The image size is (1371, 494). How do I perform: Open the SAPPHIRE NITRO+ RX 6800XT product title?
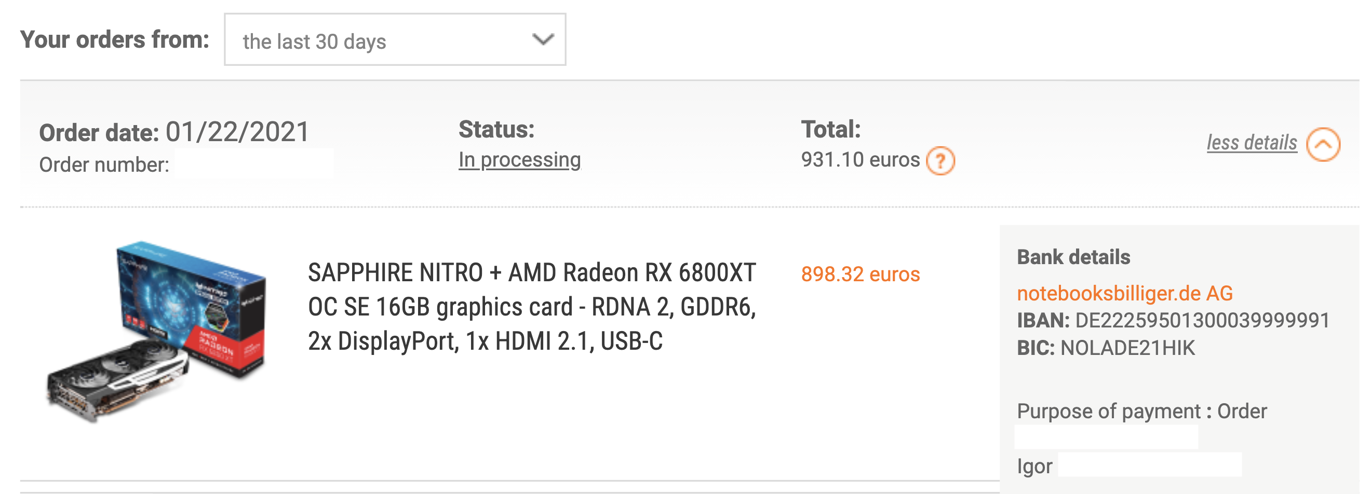532,307
